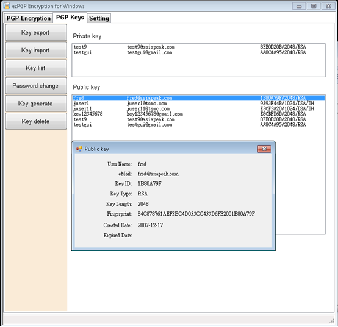Click the Key generate button
Image resolution: width=338 pixels, height=327 pixels.
[x=36, y=104]
